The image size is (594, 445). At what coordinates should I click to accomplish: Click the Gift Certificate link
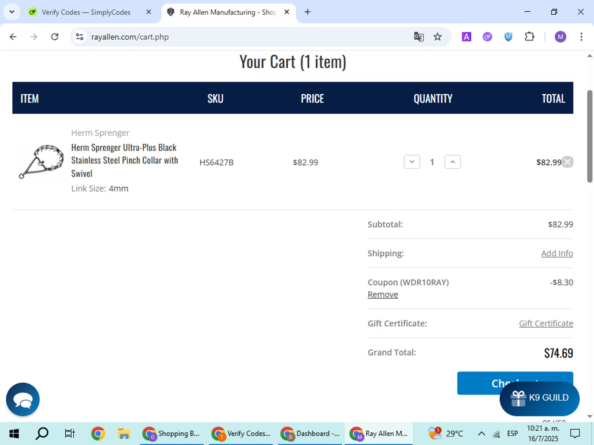tap(546, 323)
